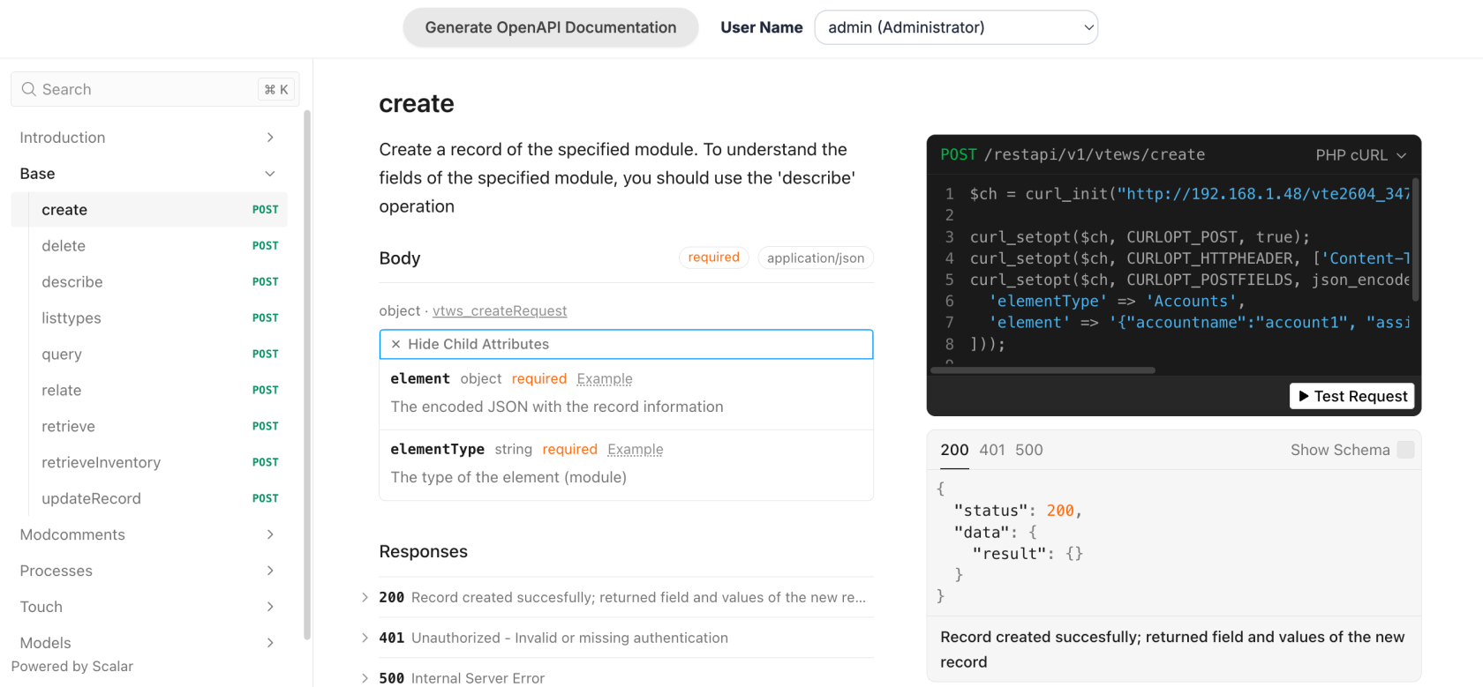Screen dimensions: 1483x687
Task: Open the retrieveInventory endpoint
Action: click(149, 463)
